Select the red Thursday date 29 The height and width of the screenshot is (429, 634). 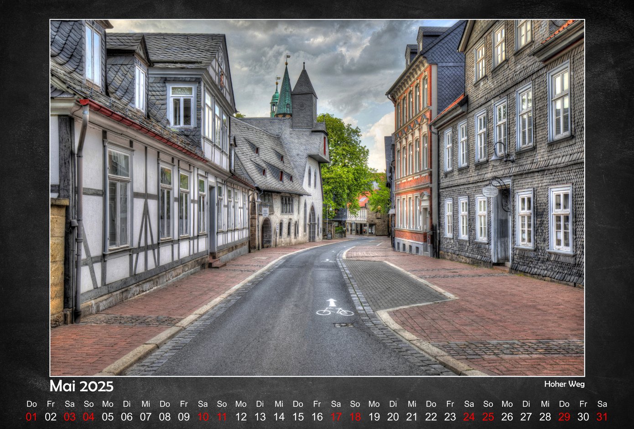click(x=564, y=417)
